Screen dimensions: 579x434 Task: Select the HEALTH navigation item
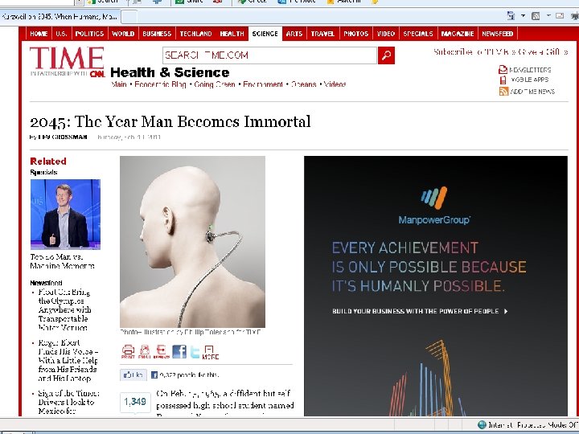click(x=232, y=34)
